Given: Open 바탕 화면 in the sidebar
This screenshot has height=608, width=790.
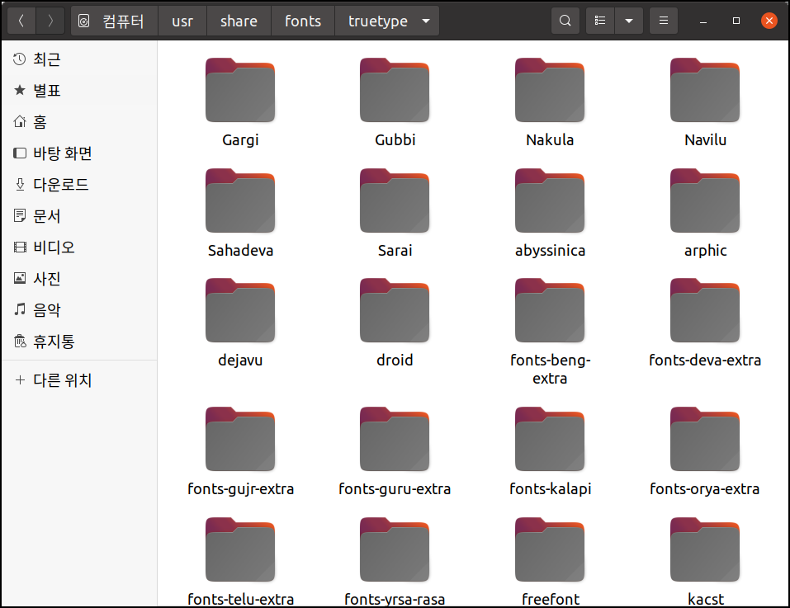Looking at the screenshot, I should (79, 153).
